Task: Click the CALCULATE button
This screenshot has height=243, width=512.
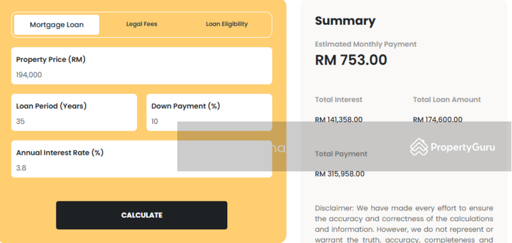Action: (141, 216)
